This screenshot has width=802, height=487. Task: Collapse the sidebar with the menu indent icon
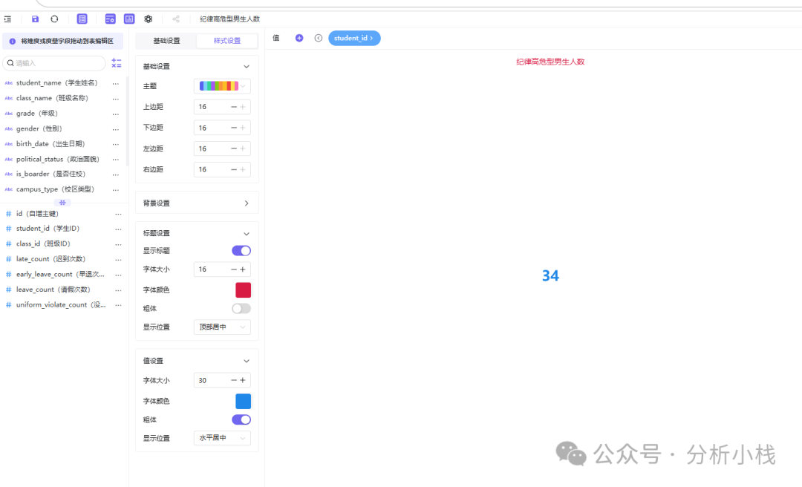click(x=7, y=19)
